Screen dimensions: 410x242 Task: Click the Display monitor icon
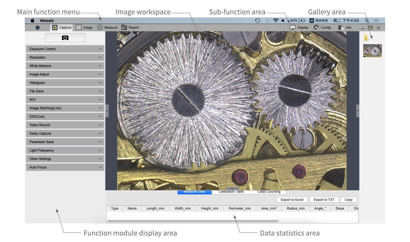point(293,27)
